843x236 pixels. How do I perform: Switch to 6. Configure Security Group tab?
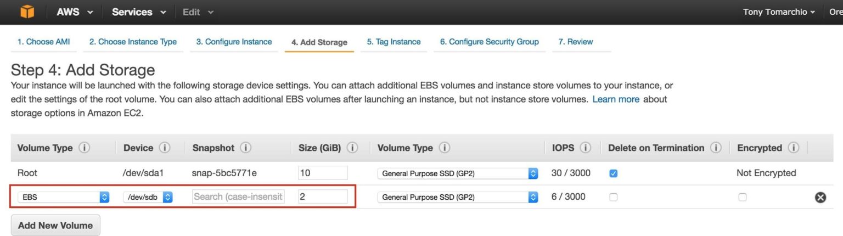[x=489, y=42]
